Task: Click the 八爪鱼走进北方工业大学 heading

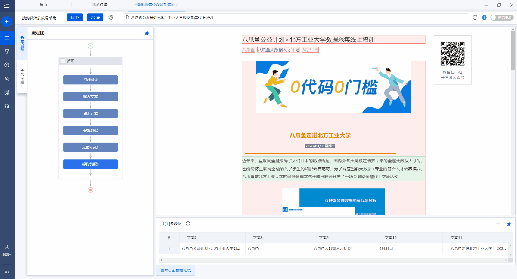Action: [320, 135]
